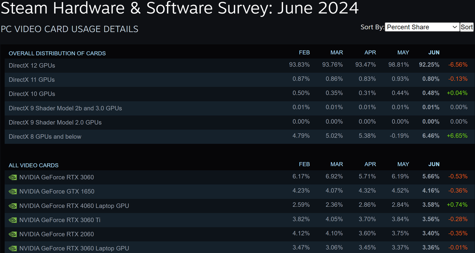The width and height of the screenshot is (475, 253).
Task: Select NVIDIA GeForce RTX 2060 row label
Action: (x=57, y=234)
